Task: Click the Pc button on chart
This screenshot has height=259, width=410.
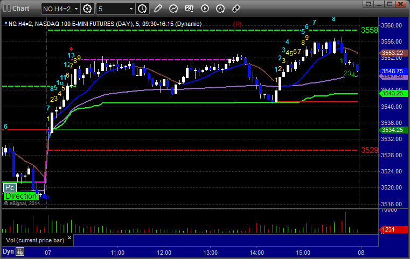Action: (10, 187)
